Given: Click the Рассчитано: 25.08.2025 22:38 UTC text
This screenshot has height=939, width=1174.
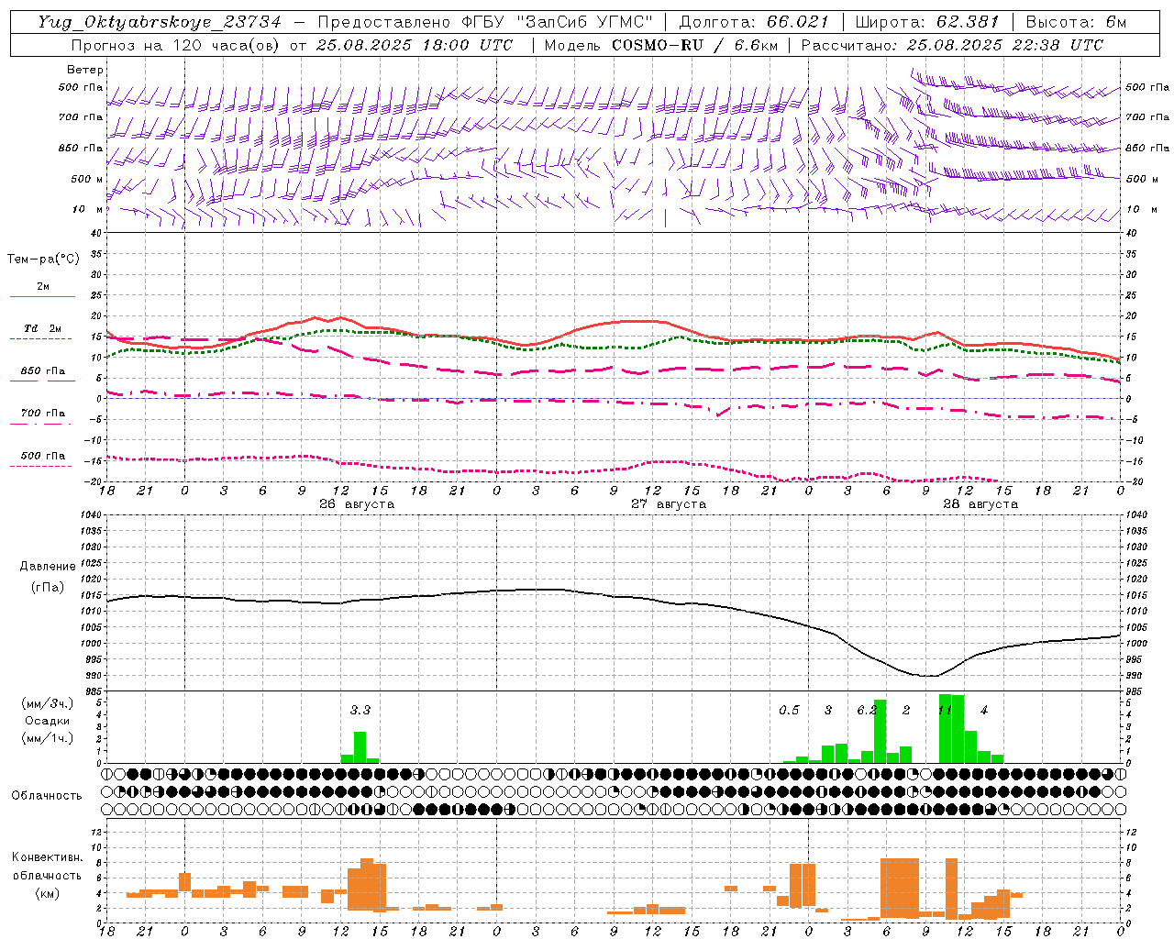Looking at the screenshot, I should point(952,45).
